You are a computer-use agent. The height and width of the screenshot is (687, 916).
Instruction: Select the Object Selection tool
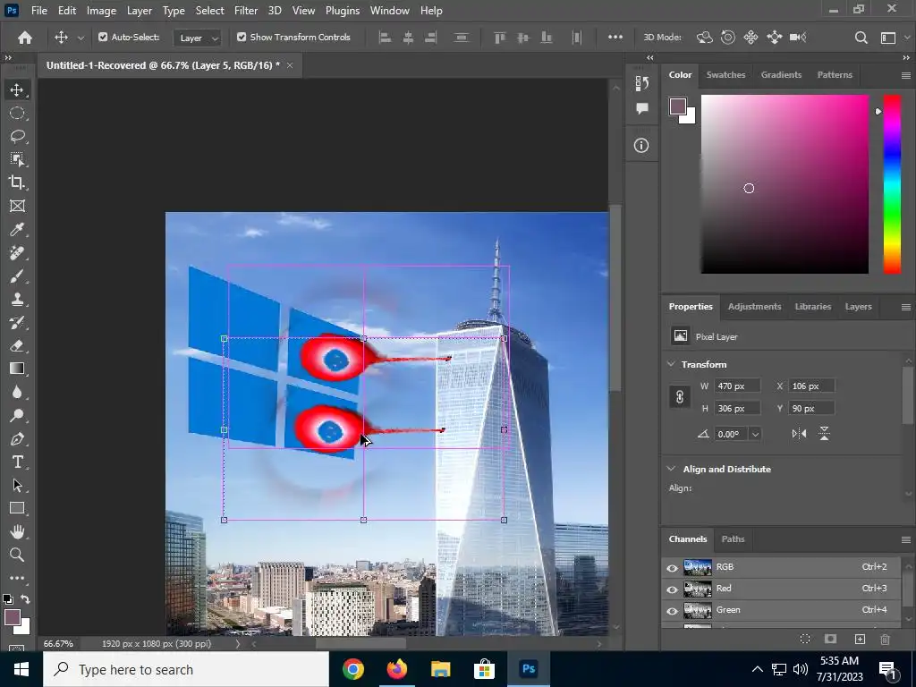17,159
